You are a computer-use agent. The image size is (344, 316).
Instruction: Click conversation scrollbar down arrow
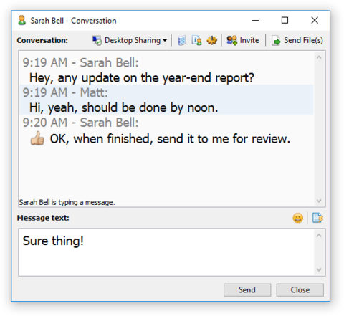[x=319, y=201]
